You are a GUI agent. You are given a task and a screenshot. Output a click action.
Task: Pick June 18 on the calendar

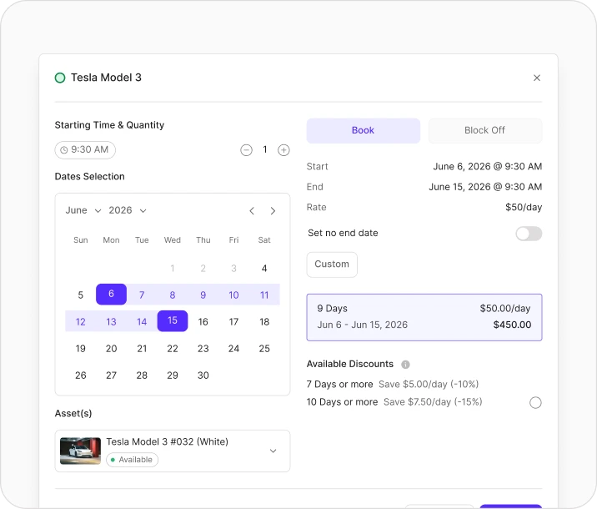point(264,322)
